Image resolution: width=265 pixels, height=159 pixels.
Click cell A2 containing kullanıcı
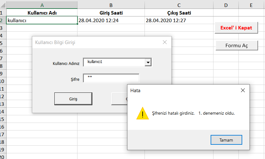click(x=42, y=21)
